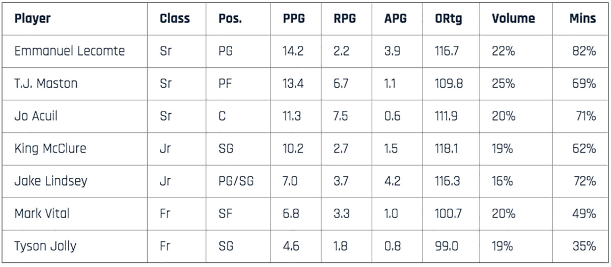The width and height of the screenshot is (611, 267).
Task: Select the 14.2 PPG value
Action: point(293,51)
